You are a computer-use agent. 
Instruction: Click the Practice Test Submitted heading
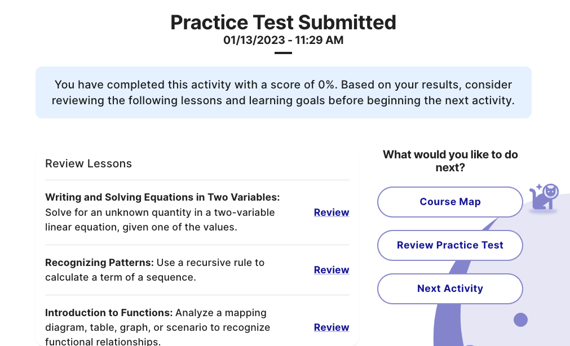point(283,22)
